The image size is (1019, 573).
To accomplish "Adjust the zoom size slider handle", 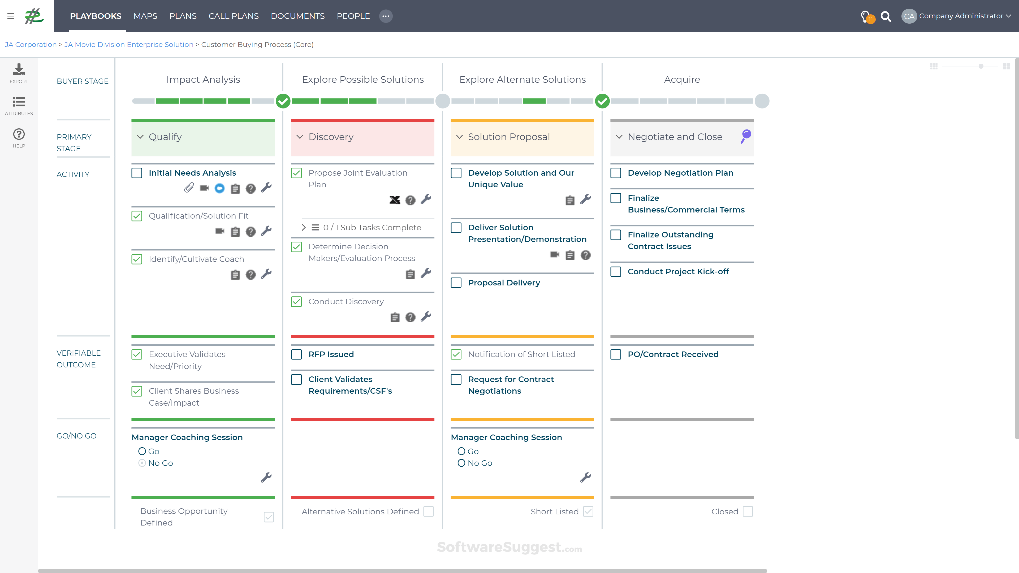I will click(981, 66).
